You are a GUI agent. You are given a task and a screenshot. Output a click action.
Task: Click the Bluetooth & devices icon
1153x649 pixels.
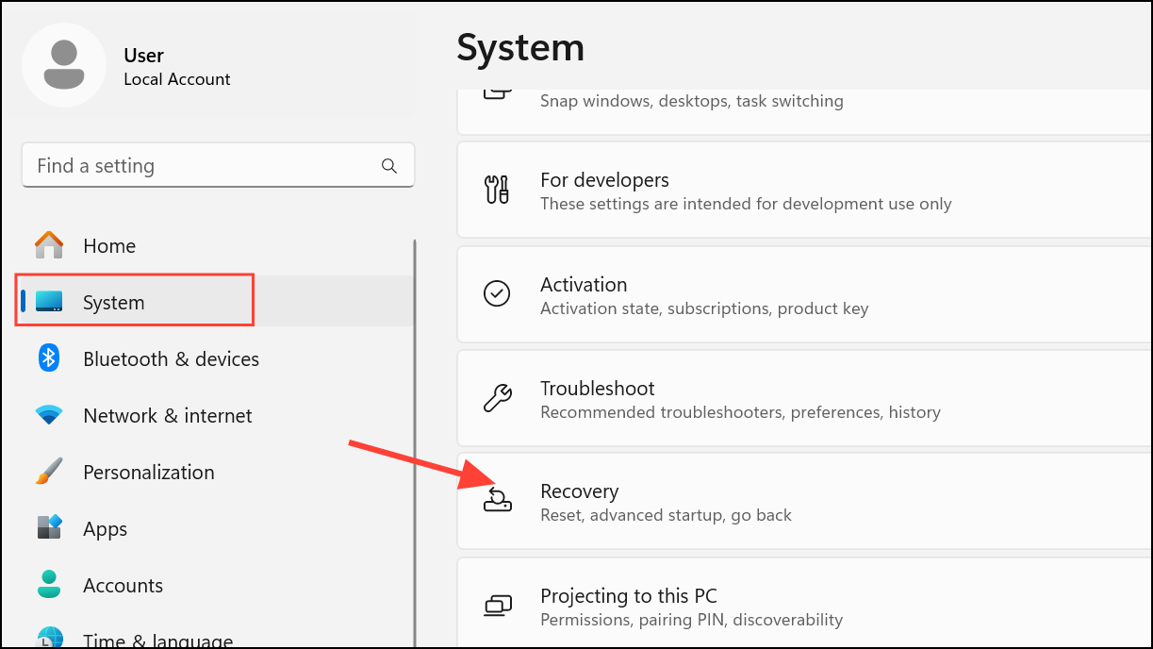48,358
